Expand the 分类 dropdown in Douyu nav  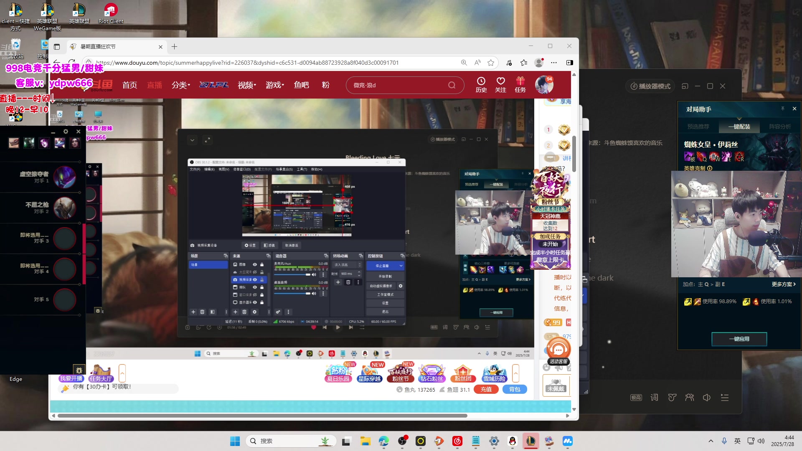point(181,85)
